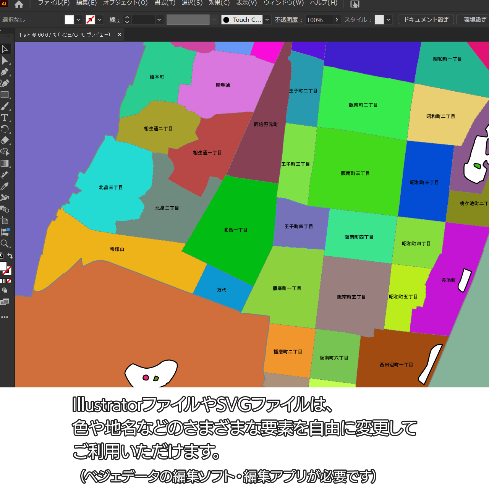Activate the Type tool
489x489 pixels.
point(5,118)
